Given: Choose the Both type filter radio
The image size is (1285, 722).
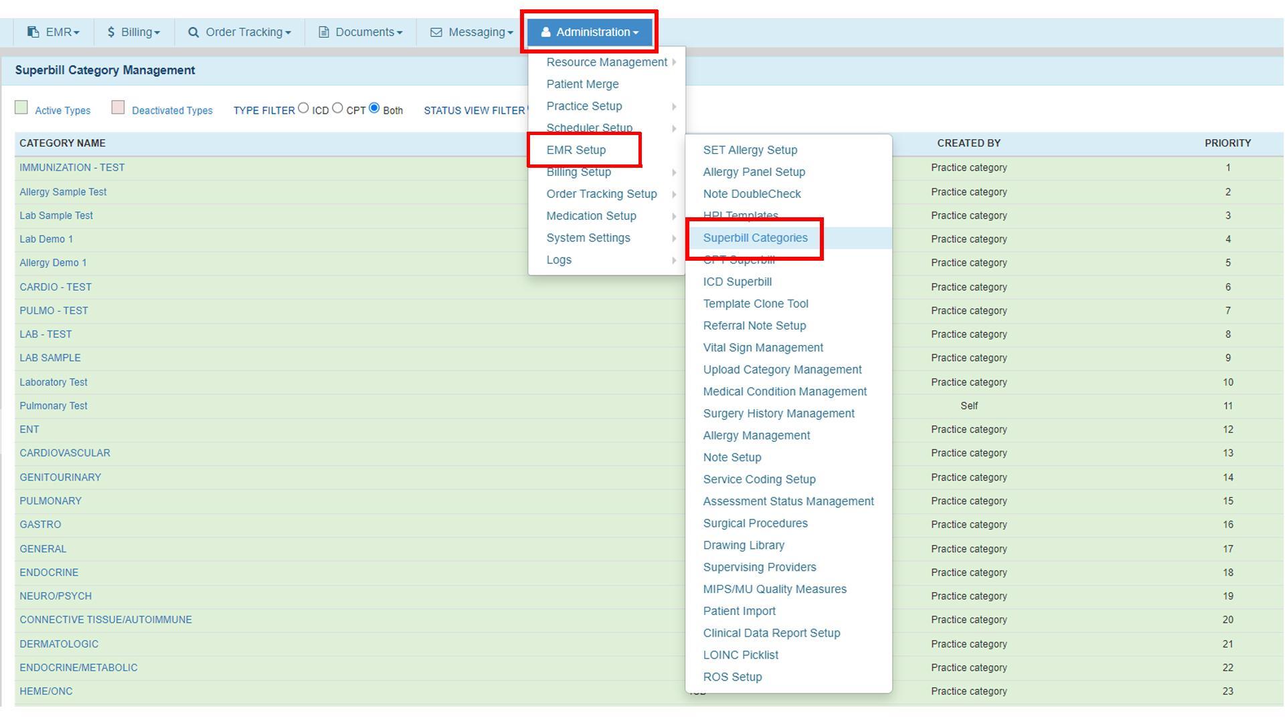Looking at the screenshot, I should [374, 108].
